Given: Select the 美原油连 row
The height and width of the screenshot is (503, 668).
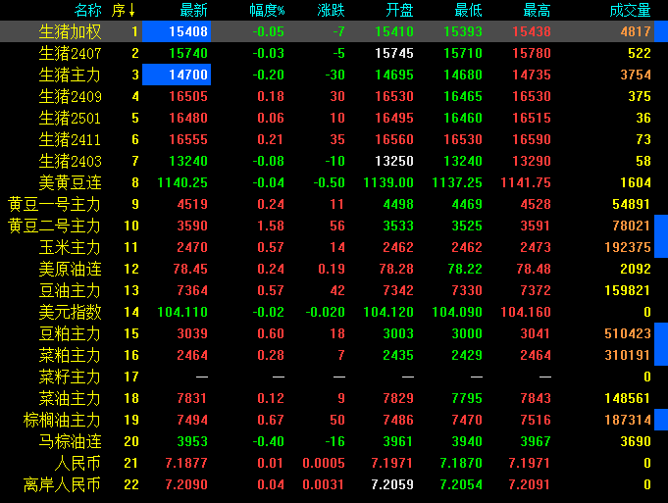Looking at the screenshot, I should pyautogui.click(x=334, y=270).
